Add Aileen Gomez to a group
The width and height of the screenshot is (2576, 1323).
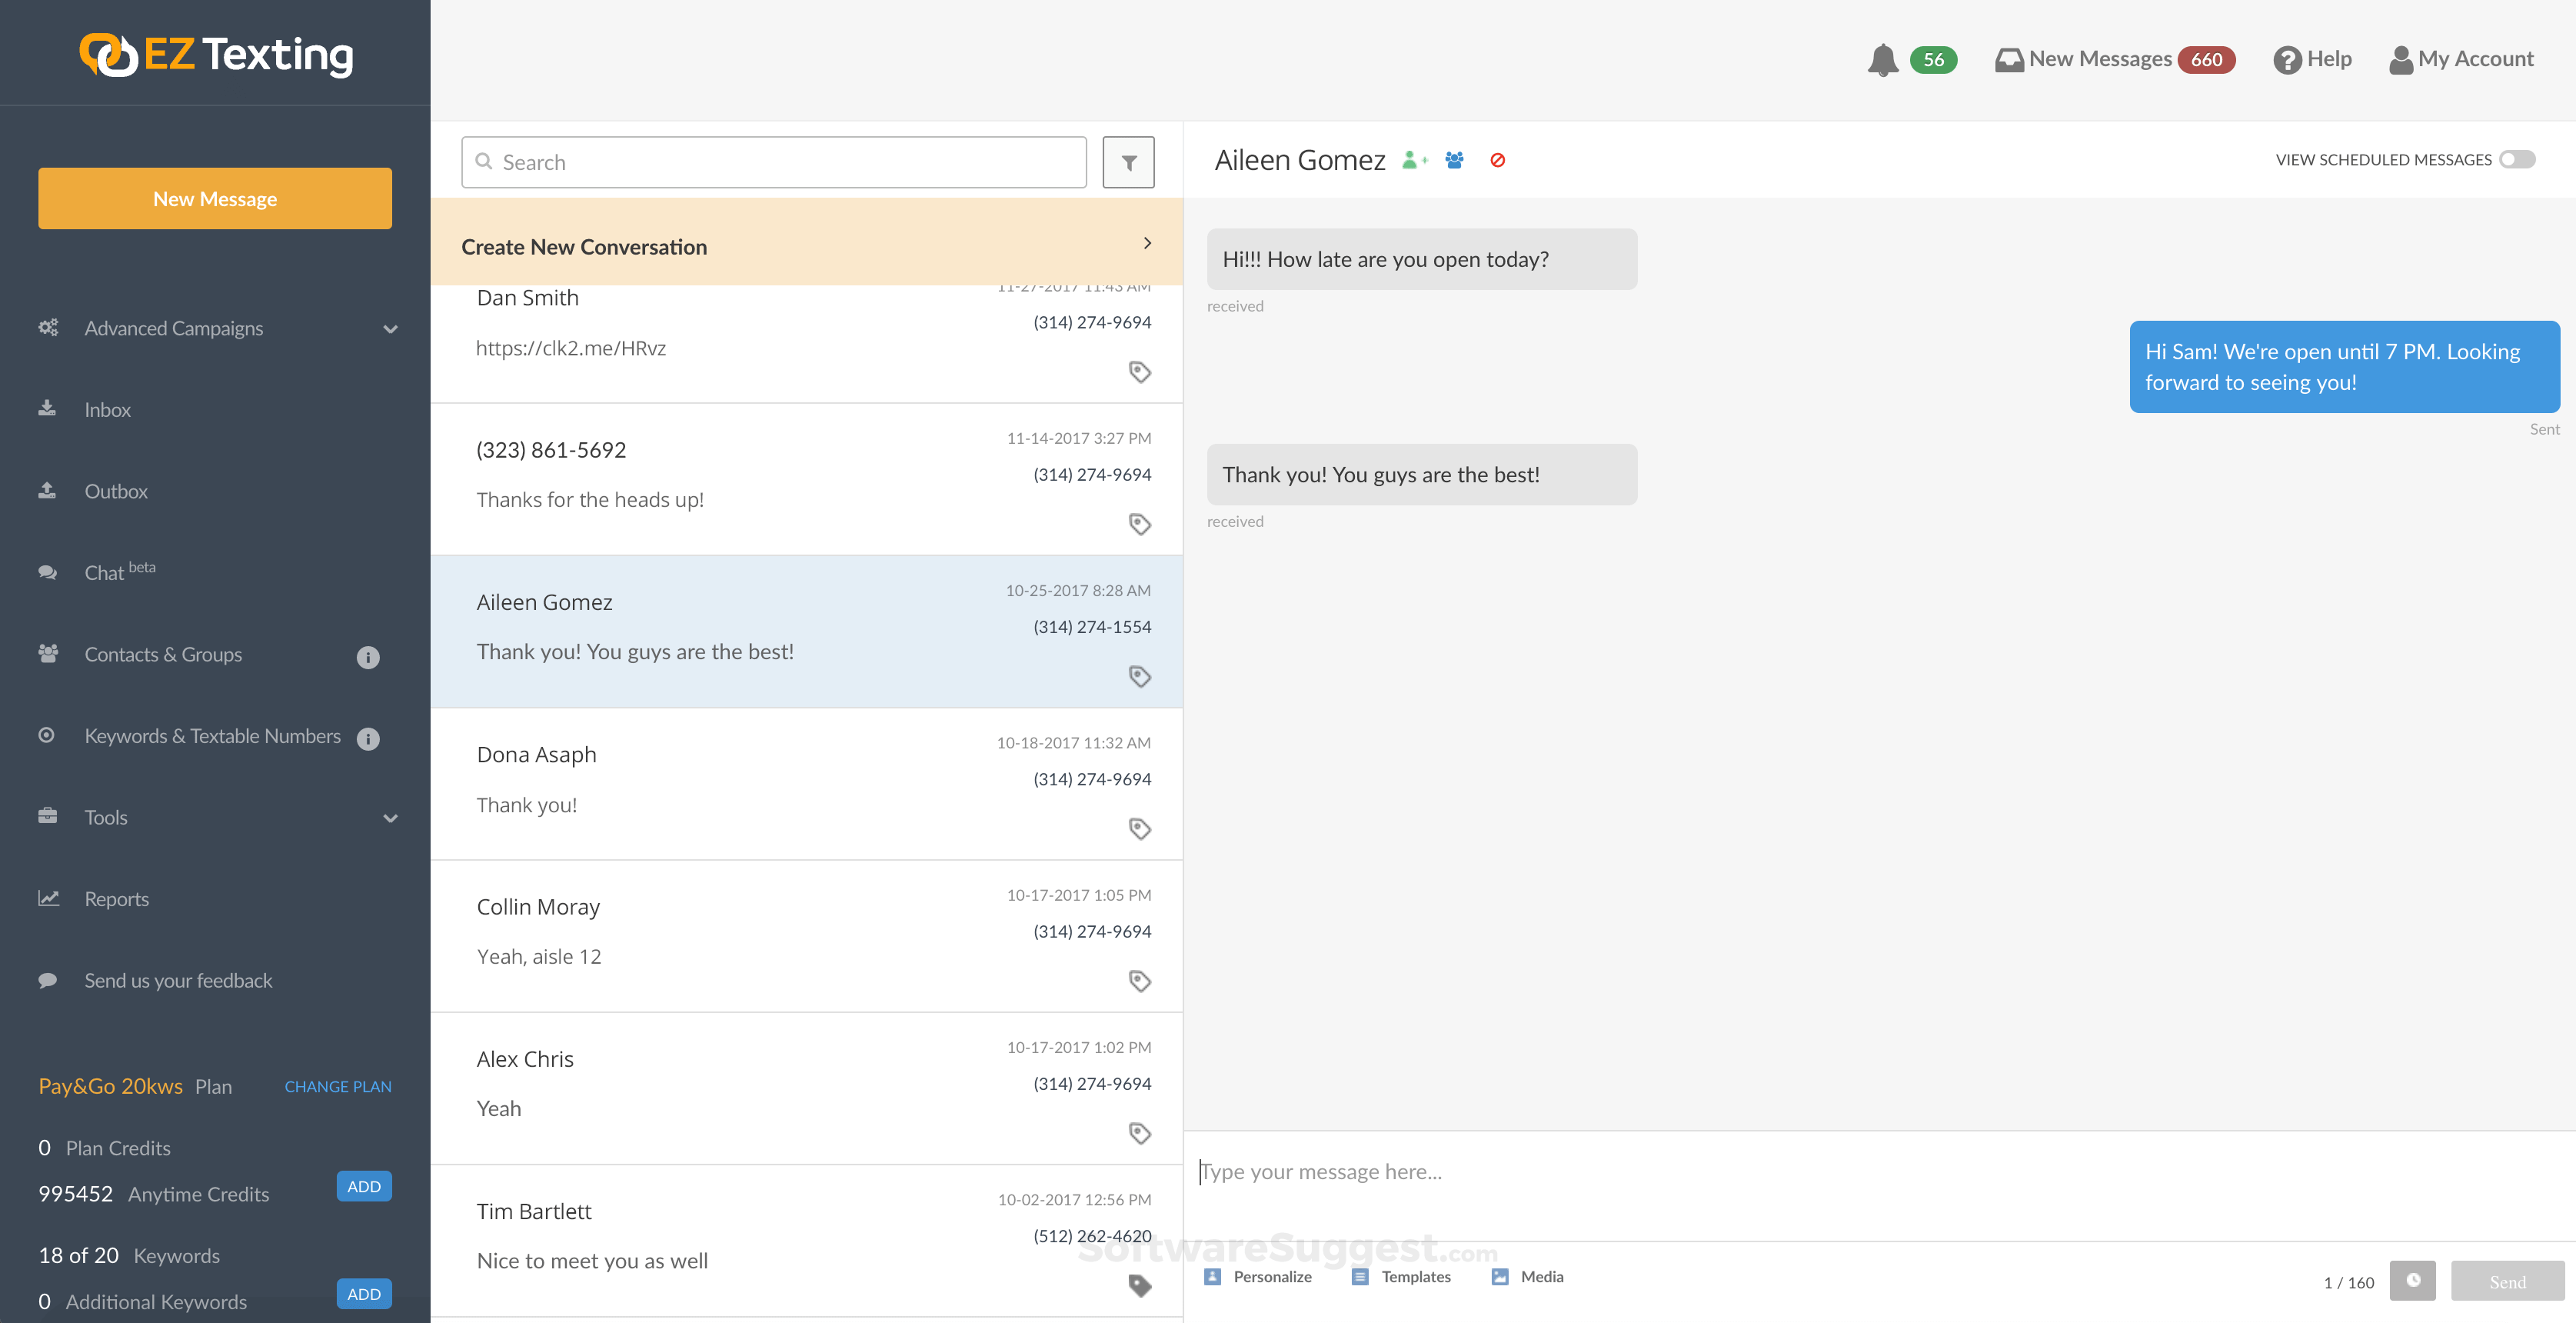[1454, 160]
